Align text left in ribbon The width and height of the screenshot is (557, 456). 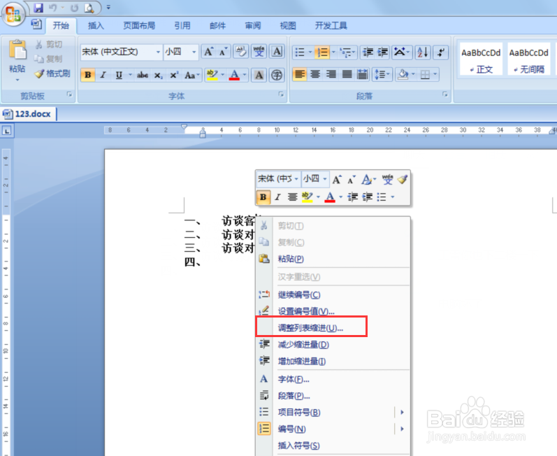click(300, 75)
